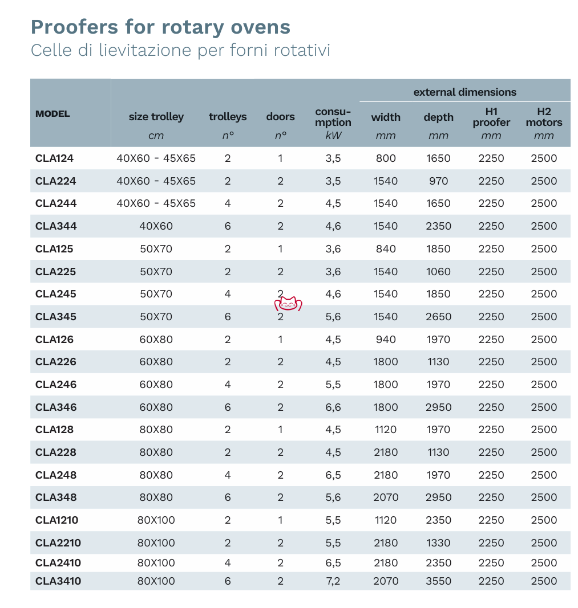Click the 'doors' column header
Screen dimensions: 578x608
tap(280, 117)
